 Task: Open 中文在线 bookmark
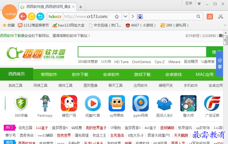point(105,25)
